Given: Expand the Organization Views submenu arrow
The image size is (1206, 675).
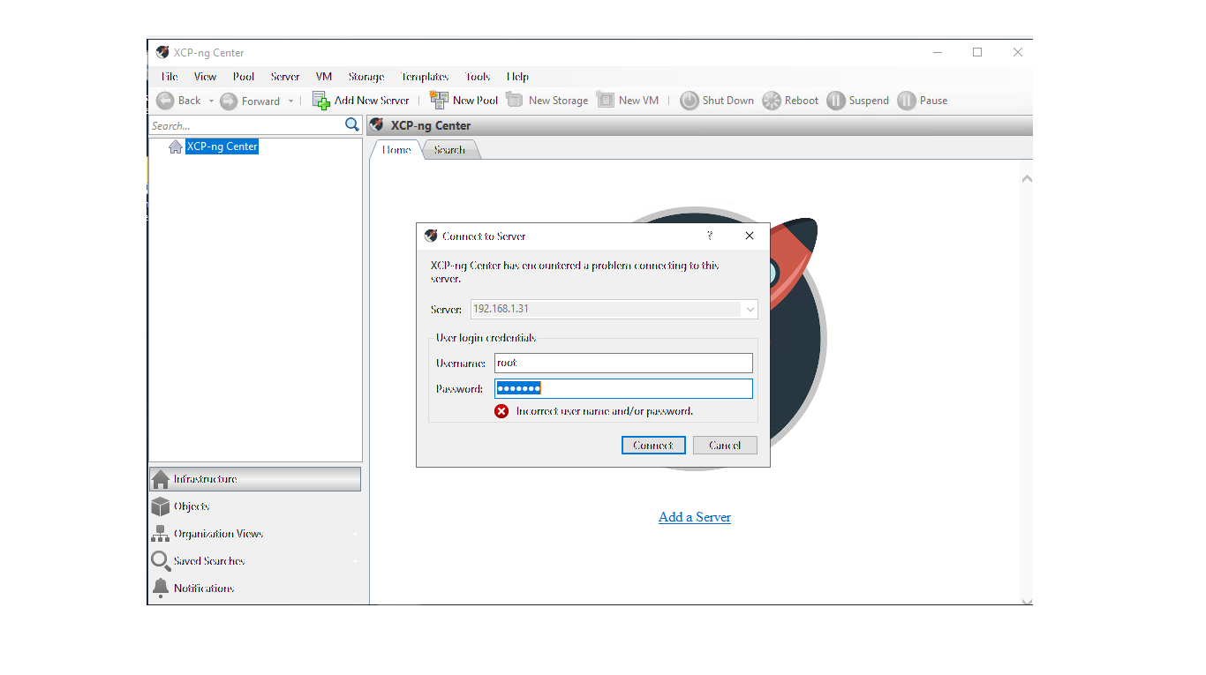Looking at the screenshot, I should point(355,535).
